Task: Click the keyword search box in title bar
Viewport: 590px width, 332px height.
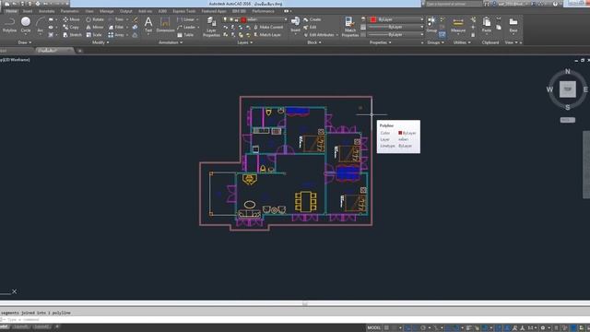Action: click(x=454, y=4)
